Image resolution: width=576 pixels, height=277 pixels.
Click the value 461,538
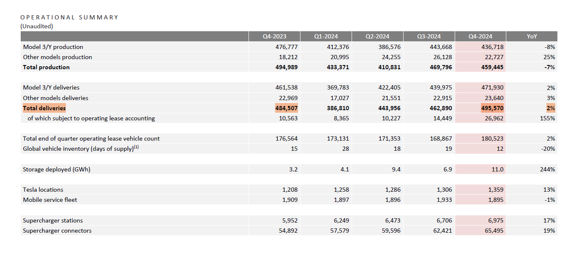coord(287,87)
